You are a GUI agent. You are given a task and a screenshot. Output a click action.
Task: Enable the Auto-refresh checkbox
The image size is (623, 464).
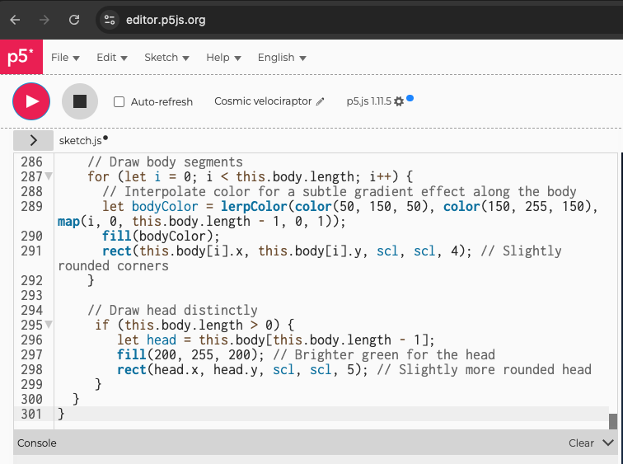[x=119, y=102]
